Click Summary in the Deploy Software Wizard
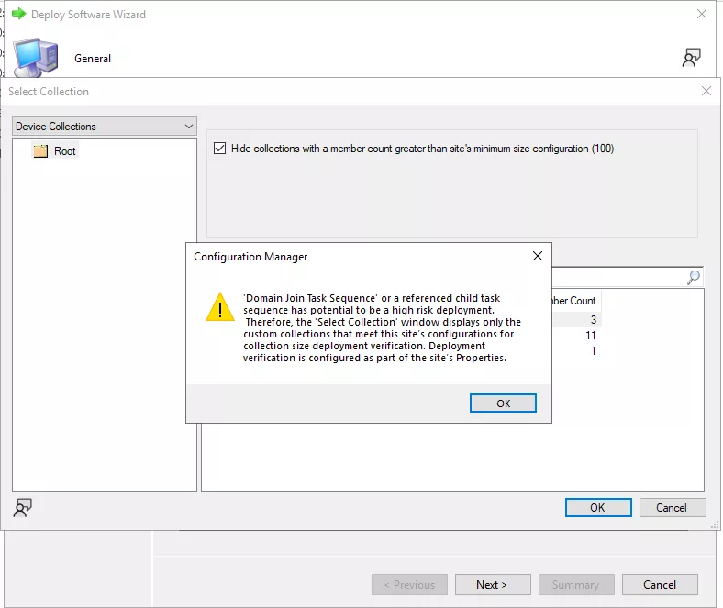This screenshot has height=608, width=723. point(576,584)
